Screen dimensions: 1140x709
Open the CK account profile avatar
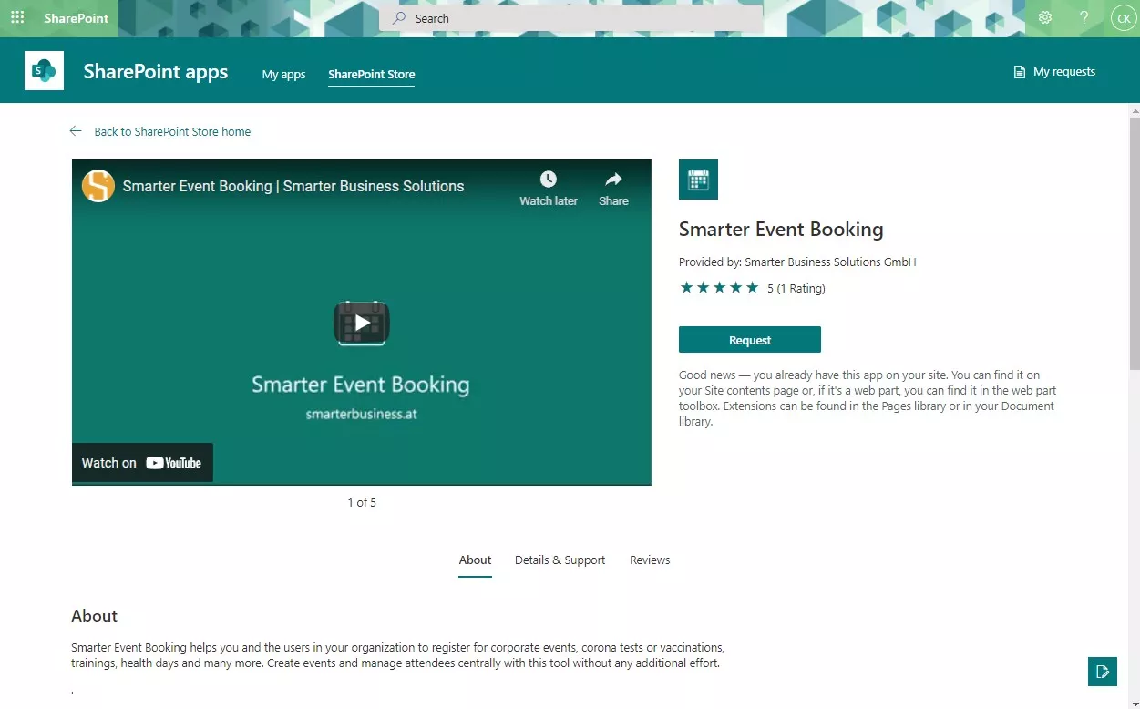[1123, 18]
